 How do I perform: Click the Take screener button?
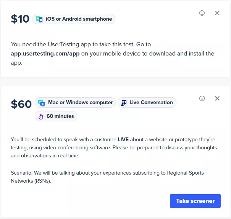click(195, 201)
